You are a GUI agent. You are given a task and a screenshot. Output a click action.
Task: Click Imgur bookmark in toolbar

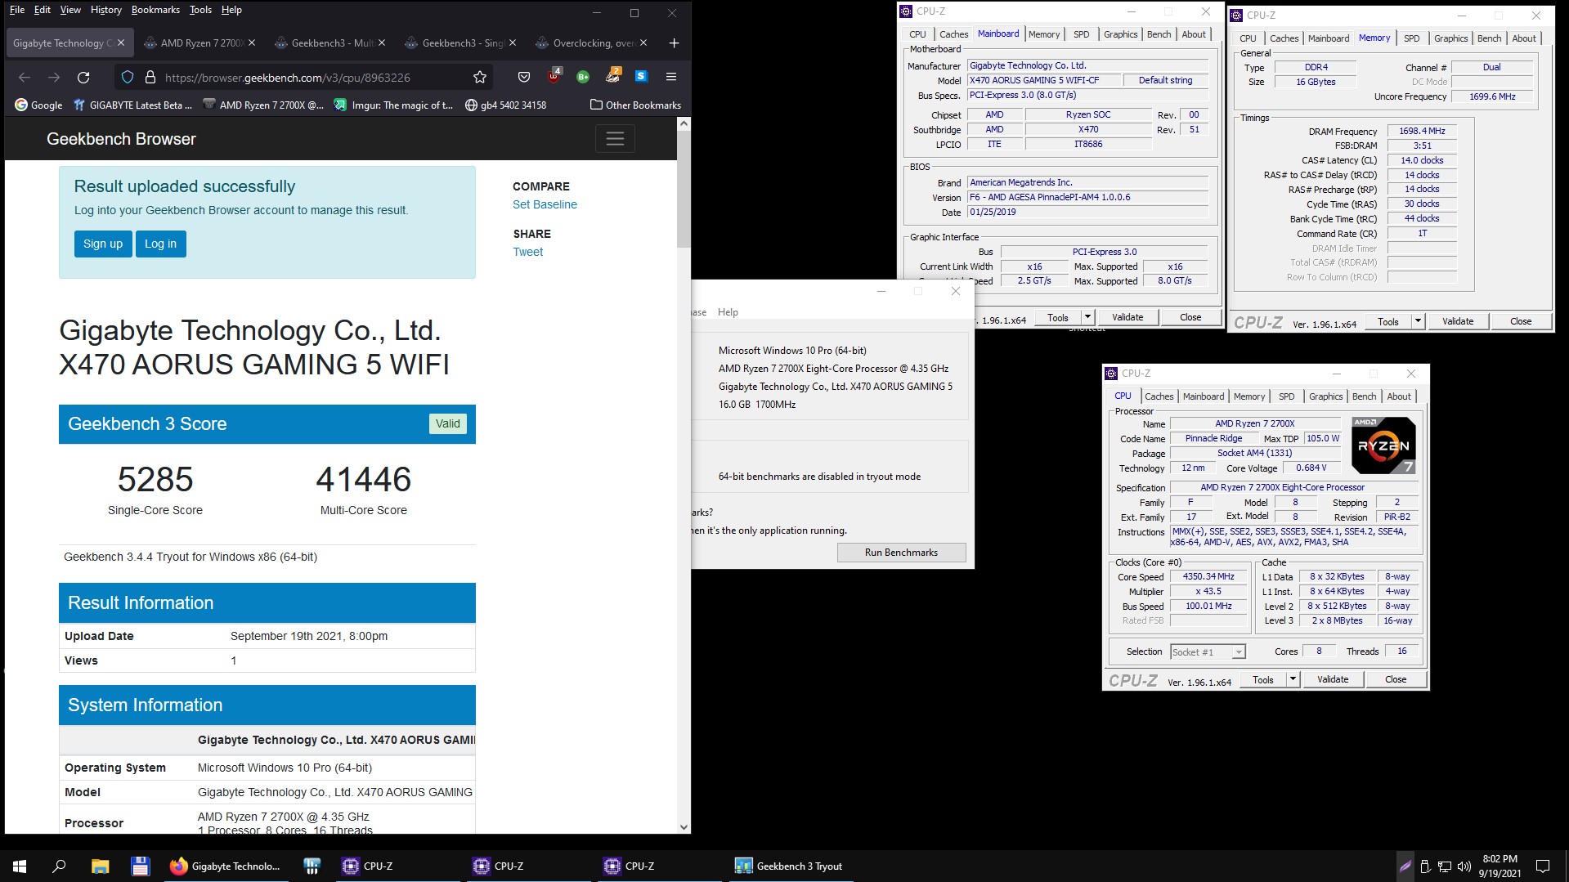[393, 105]
